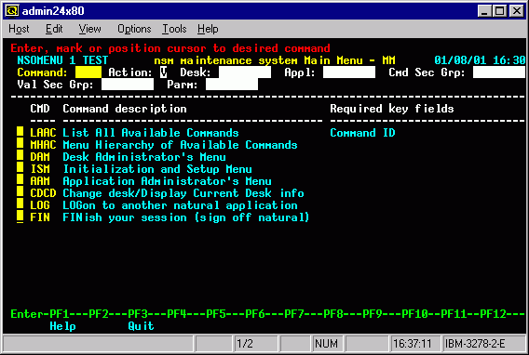This screenshot has height=355, width=529.
Task: Click the LAAC command code
Action: point(43,133)
